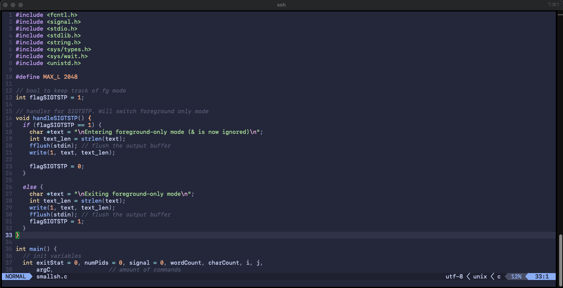
Task: Select the handleSIGTSTP function name
Action: point(55,118)
